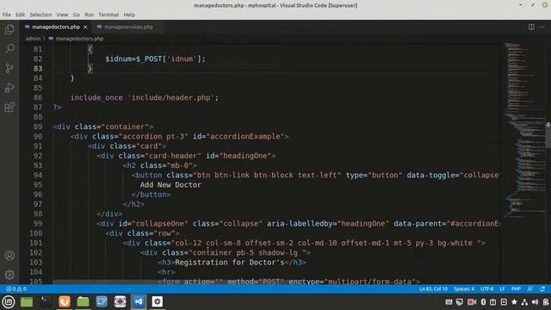
Task: Click the feedback icon in status bar
Action: click(530, 289)
